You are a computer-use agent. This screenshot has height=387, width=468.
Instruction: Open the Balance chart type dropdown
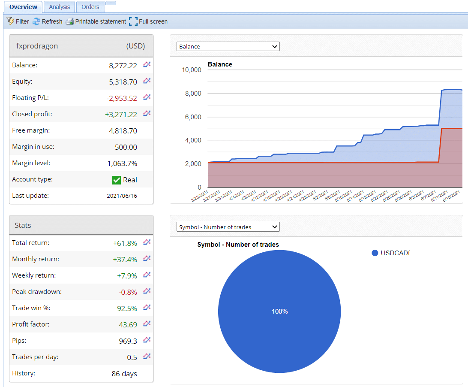tap(228, 46)
